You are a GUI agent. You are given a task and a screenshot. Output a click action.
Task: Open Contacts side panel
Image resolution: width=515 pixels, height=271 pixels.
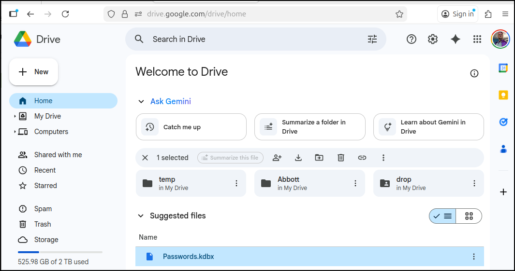(x=503, y=149)
